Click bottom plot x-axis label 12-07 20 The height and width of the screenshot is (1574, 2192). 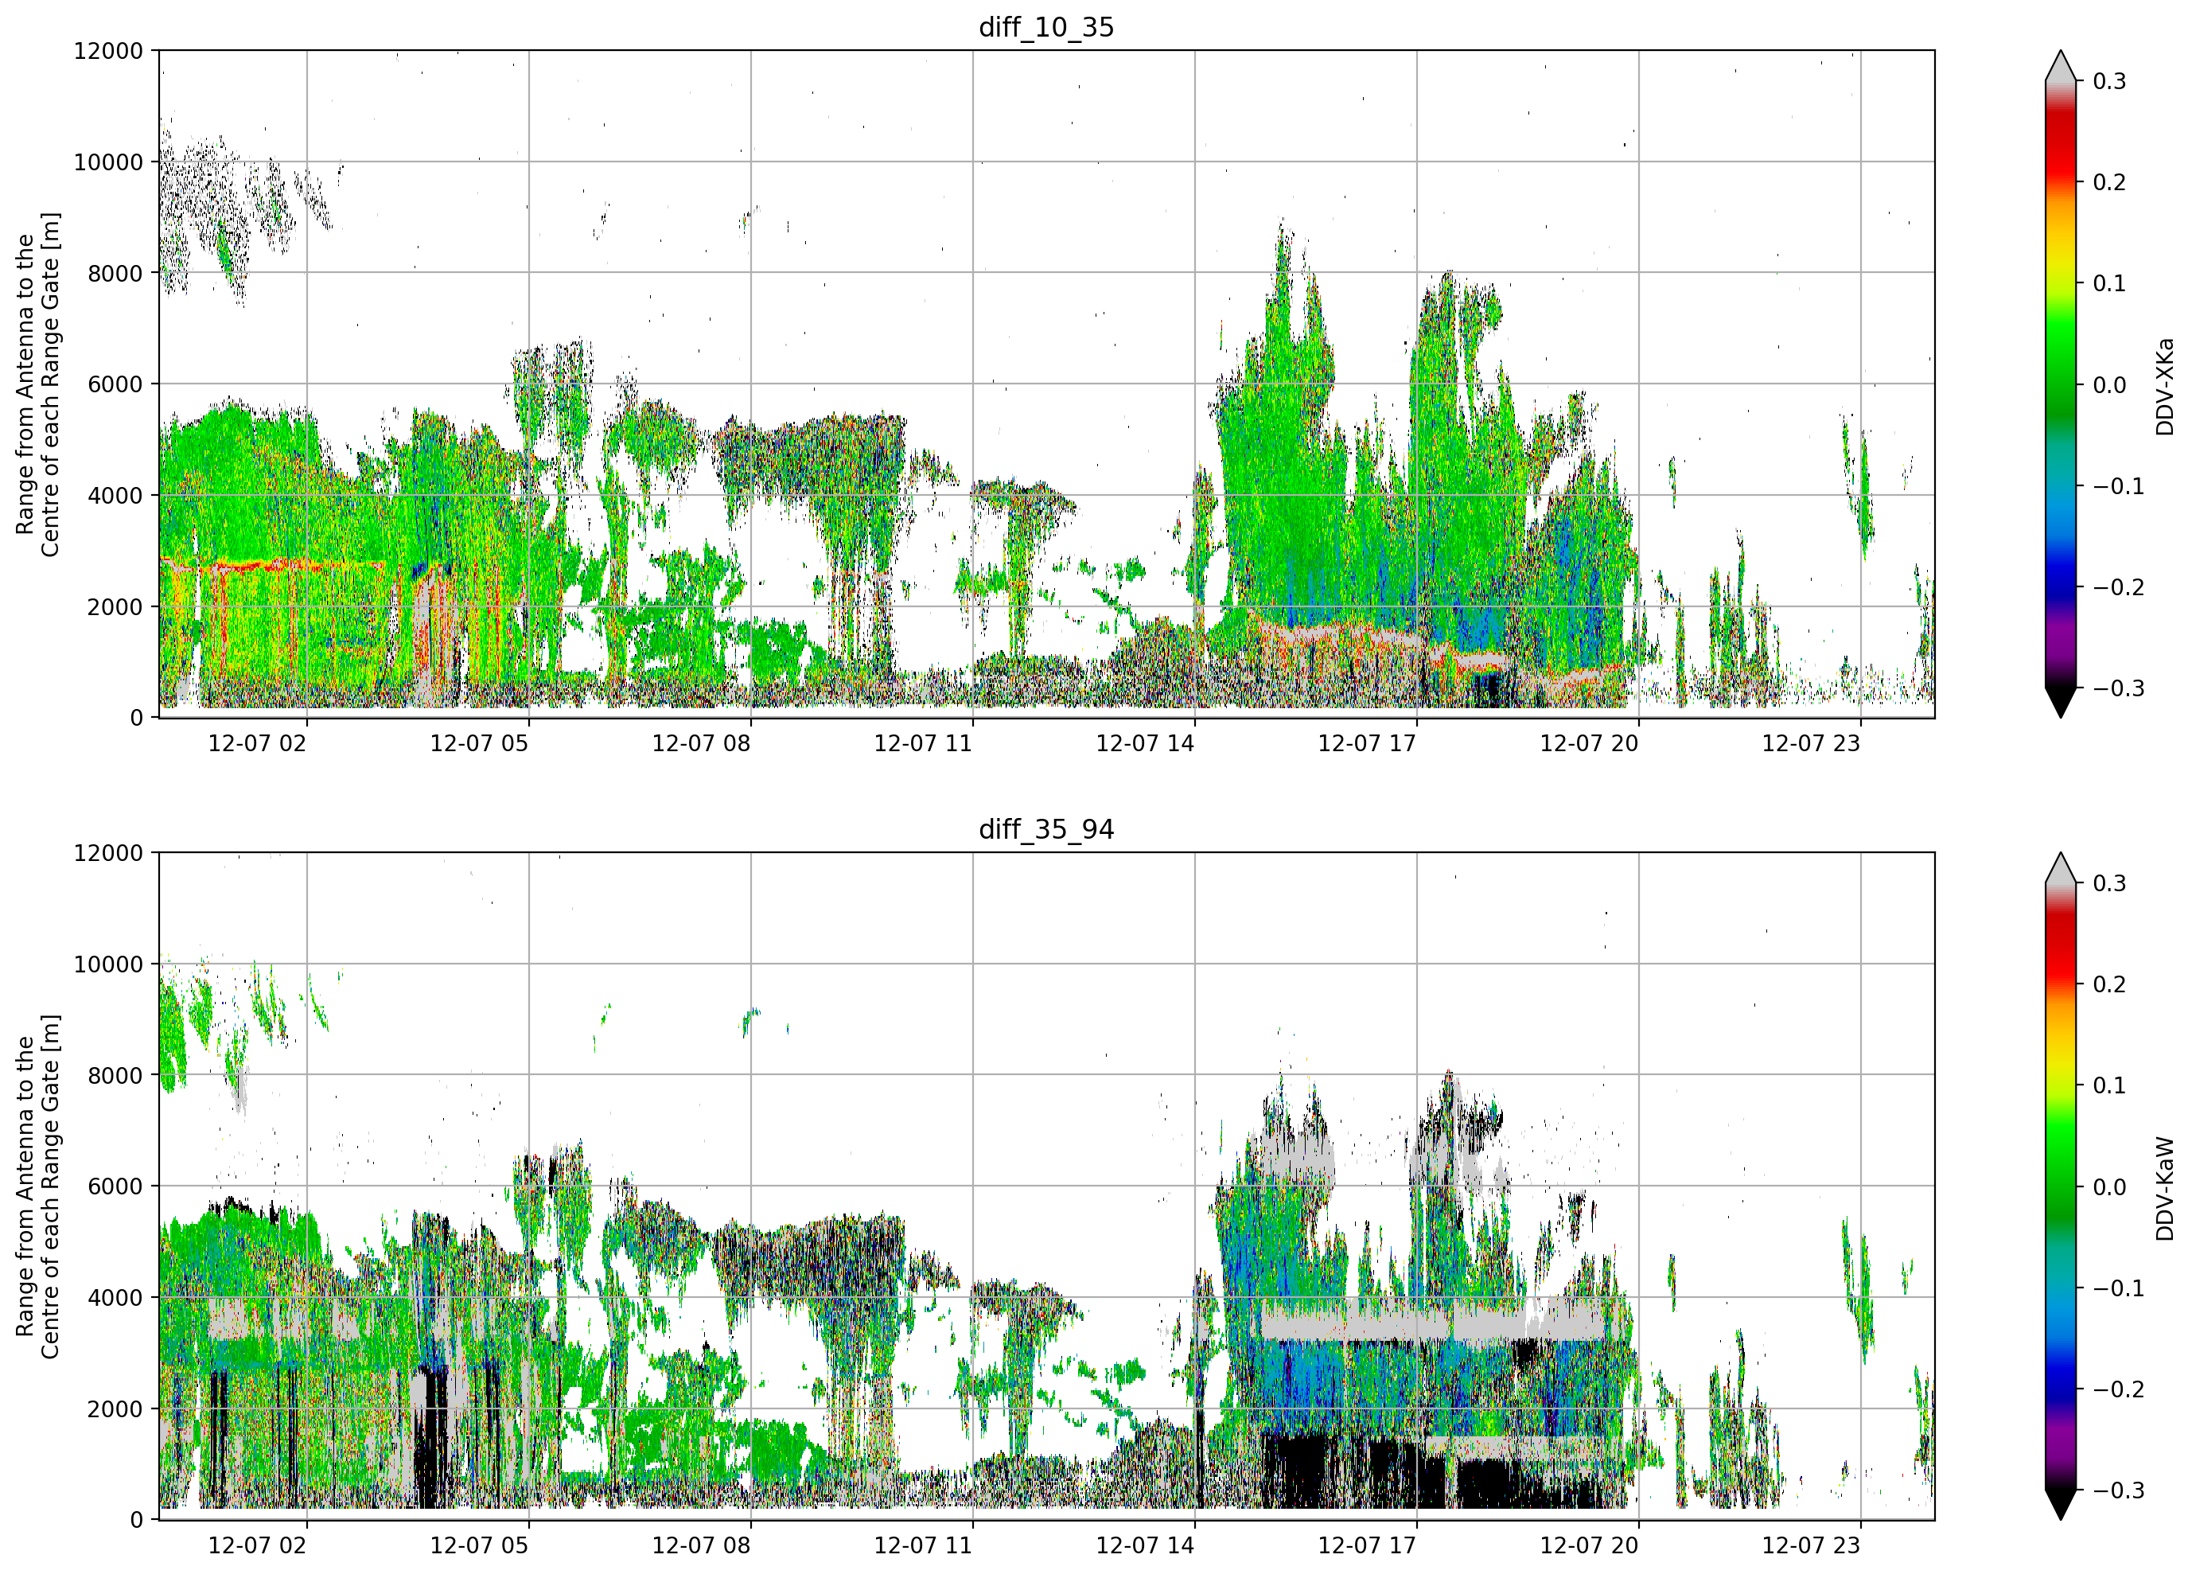(x=1588, y=1546)
